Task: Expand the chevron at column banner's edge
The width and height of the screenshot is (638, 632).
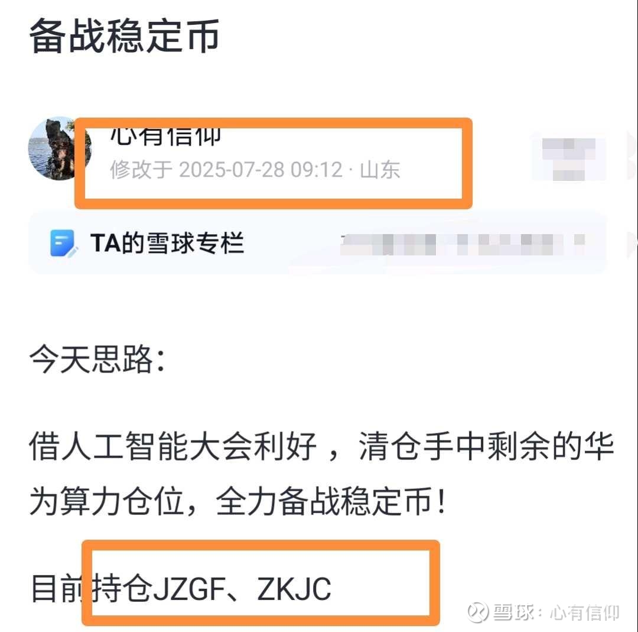Action: pyautogui.click(x=632, y=244)
